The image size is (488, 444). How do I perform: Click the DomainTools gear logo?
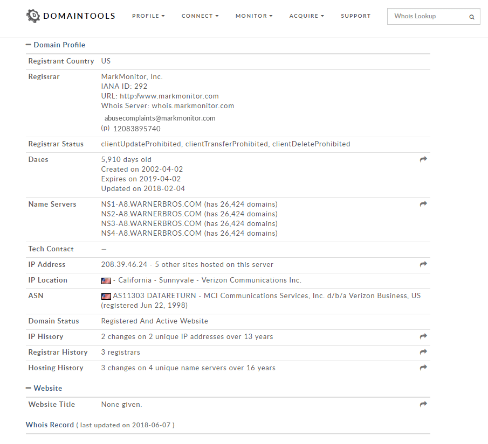click(33, 16)
